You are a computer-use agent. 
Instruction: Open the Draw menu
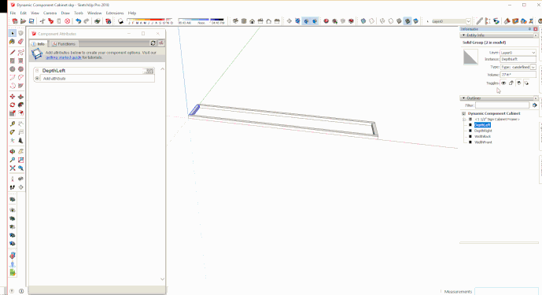pyautogui.click(x=65, y=13)
